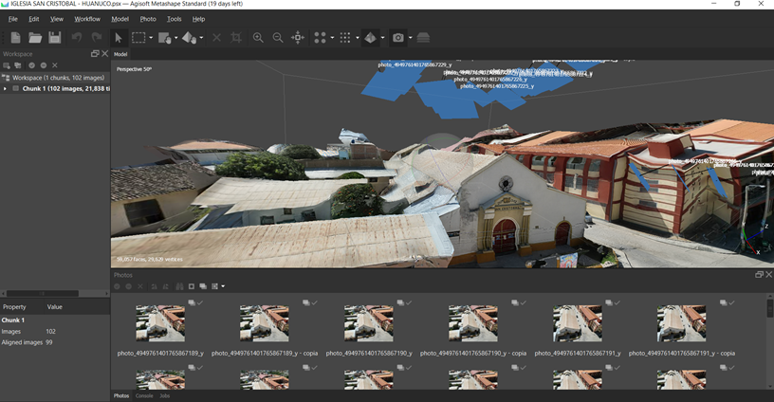Activate the Rectangle Selection tool
The width and height of the screenshot is (774, 402).
click(x=138, y=38)
